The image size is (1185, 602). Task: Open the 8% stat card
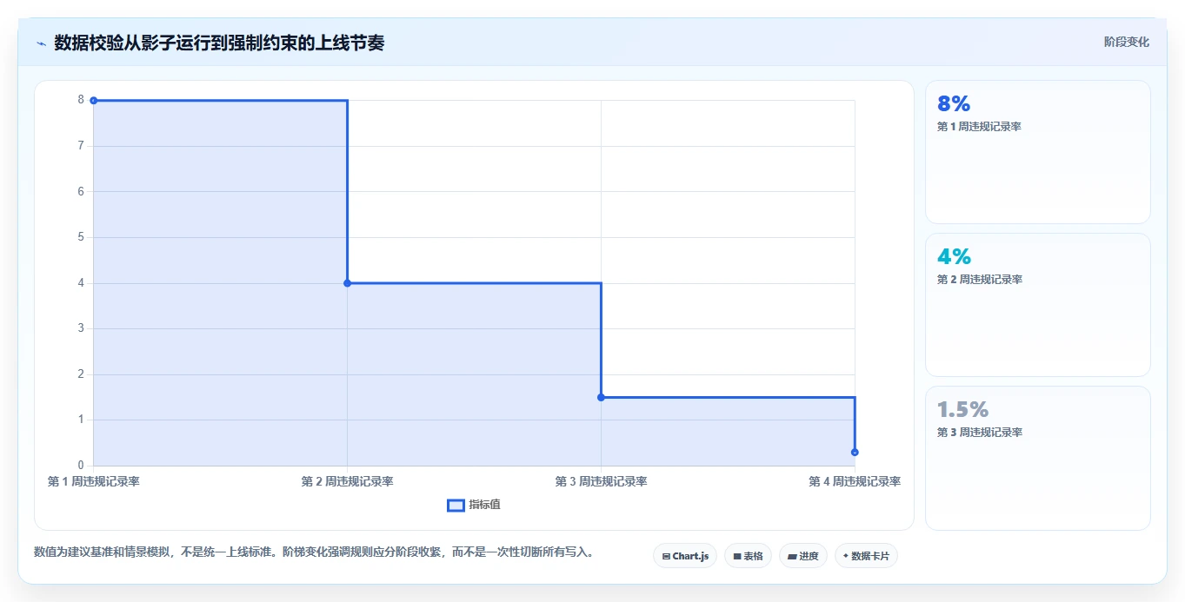(x=1038, y=152)
